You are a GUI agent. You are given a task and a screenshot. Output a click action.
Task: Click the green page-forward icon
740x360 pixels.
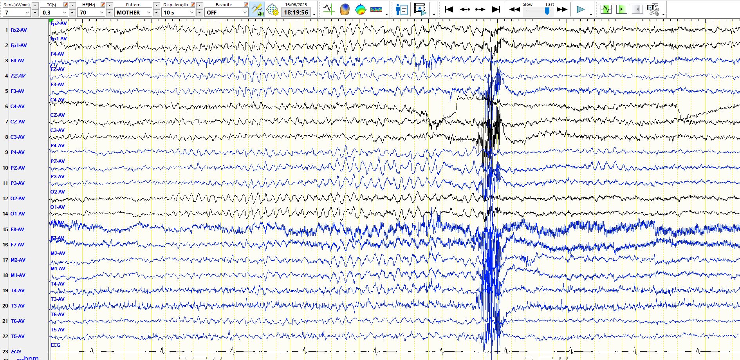tap(621, 9)
